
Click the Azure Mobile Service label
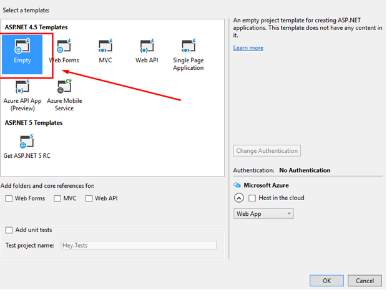[x=64, y=104]
